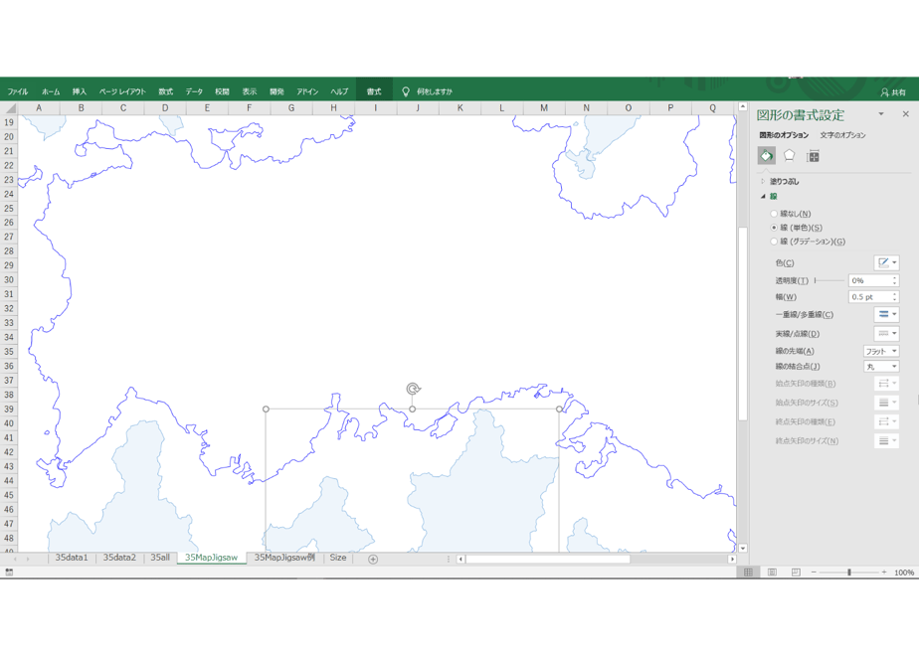Open the 書式 ribbon tab
Viewport: 919px width, 656px height.
[374, 91]
